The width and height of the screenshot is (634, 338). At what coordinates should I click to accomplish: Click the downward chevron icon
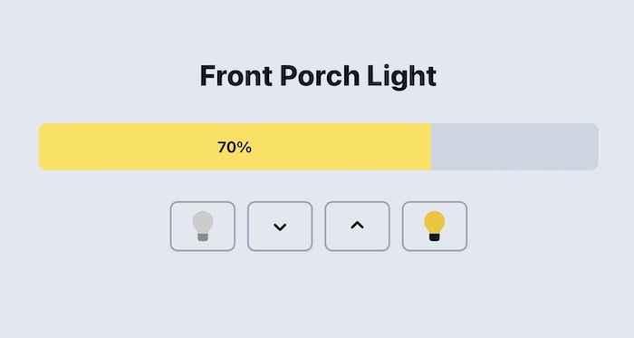[x=280, y=227]
